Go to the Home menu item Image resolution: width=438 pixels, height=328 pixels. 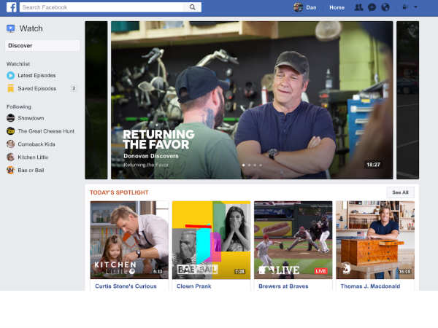[x=337, y=7]
